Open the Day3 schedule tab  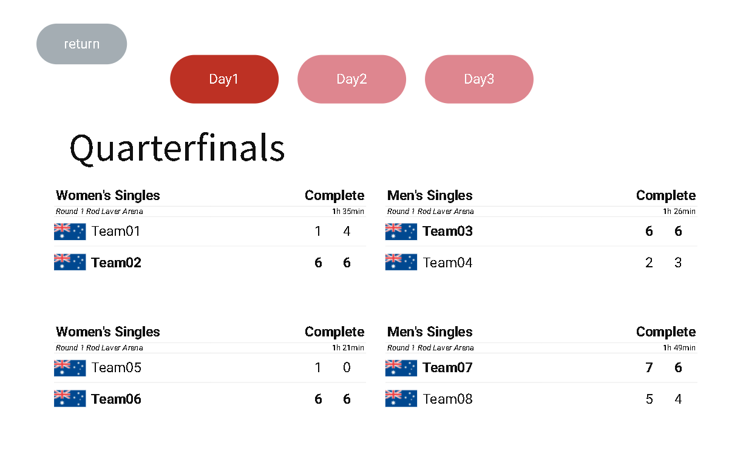pos(479,79)
